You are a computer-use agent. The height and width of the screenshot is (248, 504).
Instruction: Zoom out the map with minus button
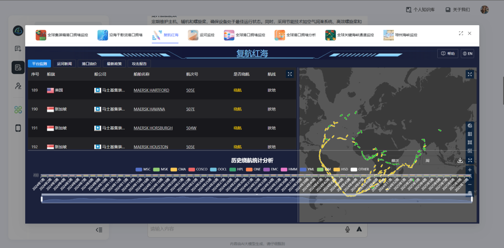coord(469,185)
